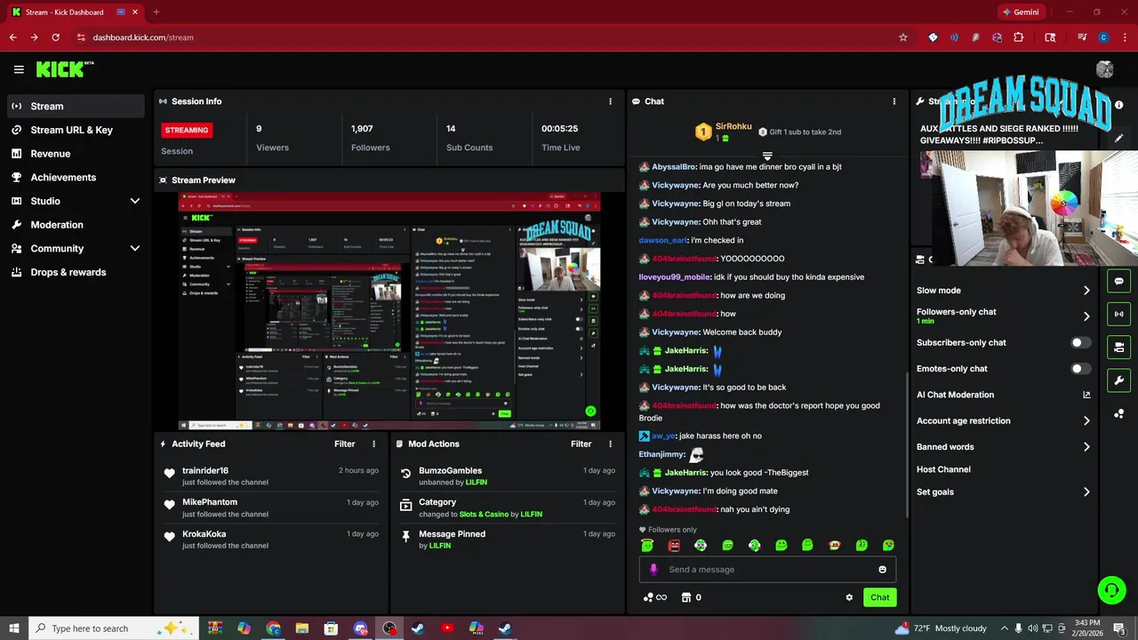Open the hamburger navigation menu
Image resolution: width=1138 pixels, height=640 pixels.
pyautogui.click(x=19, y=69)
